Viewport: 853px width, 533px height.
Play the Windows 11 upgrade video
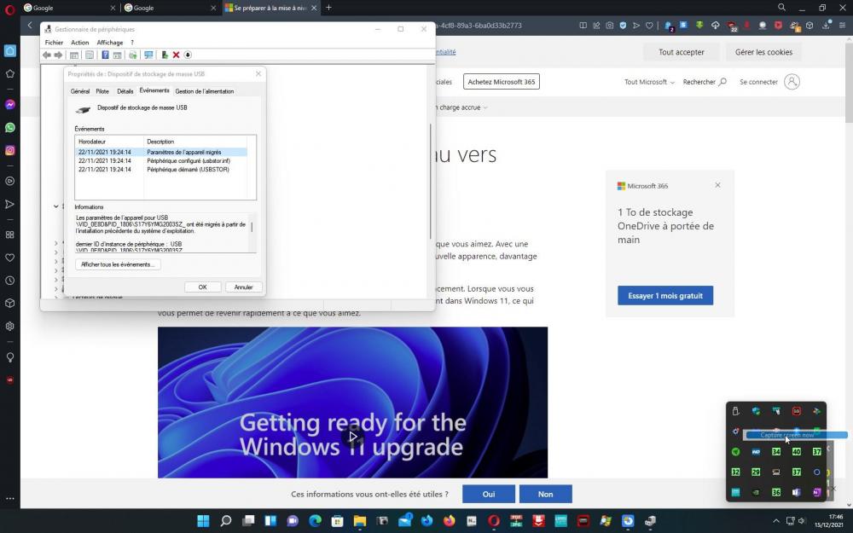coord(352,437)
